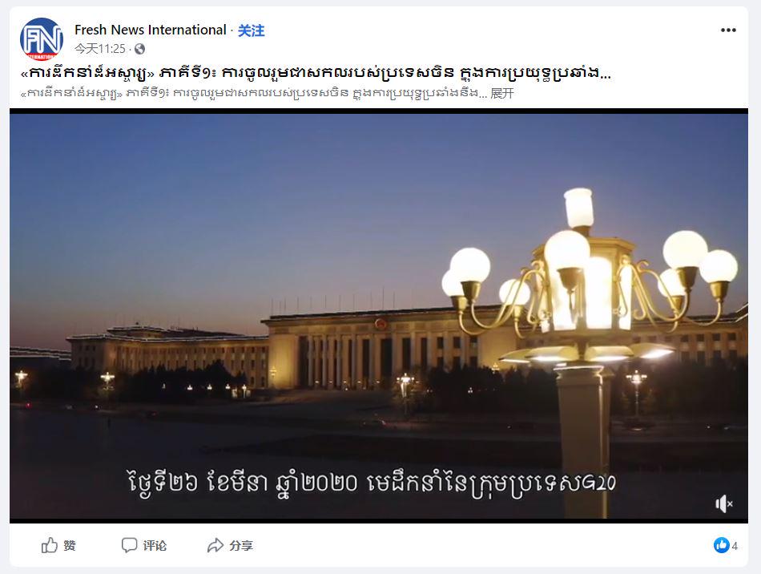
Task: Unmute the video with speaker icon
Action: coord(723,503)
